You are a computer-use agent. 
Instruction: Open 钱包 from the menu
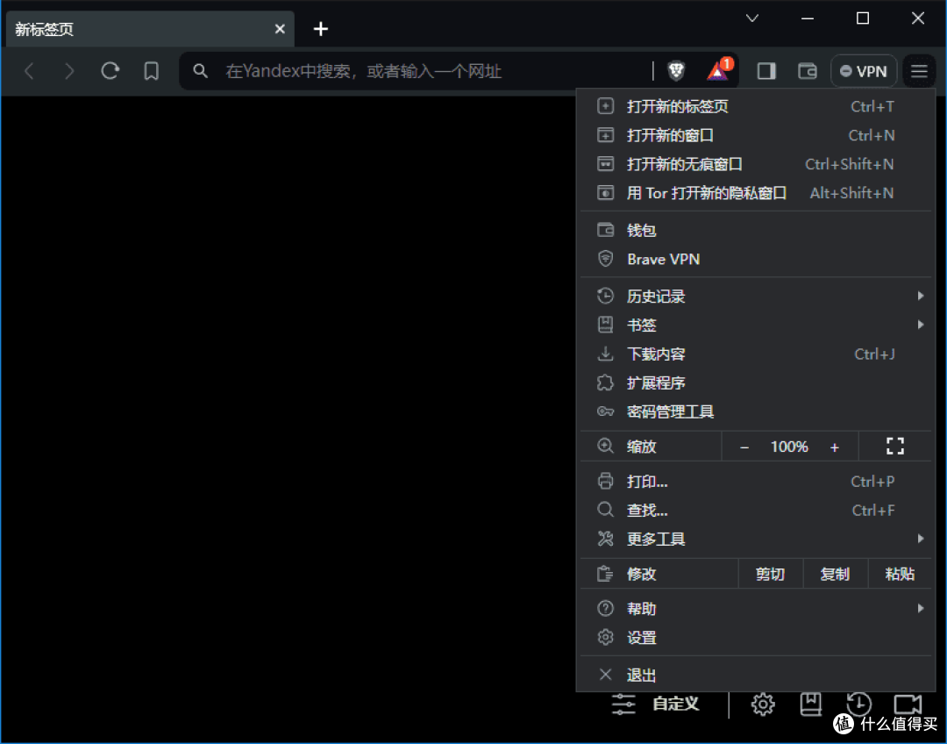(x=755, y=230)
